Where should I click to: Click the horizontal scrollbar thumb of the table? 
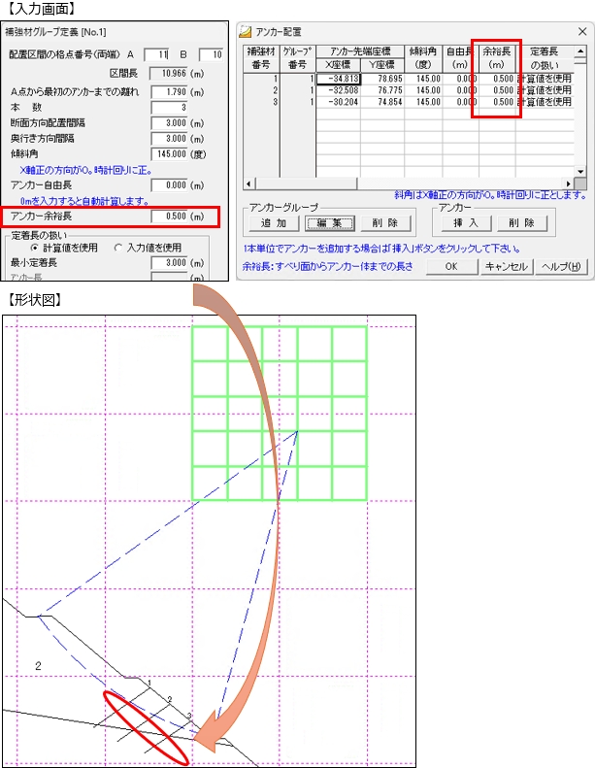pos(306,184)
